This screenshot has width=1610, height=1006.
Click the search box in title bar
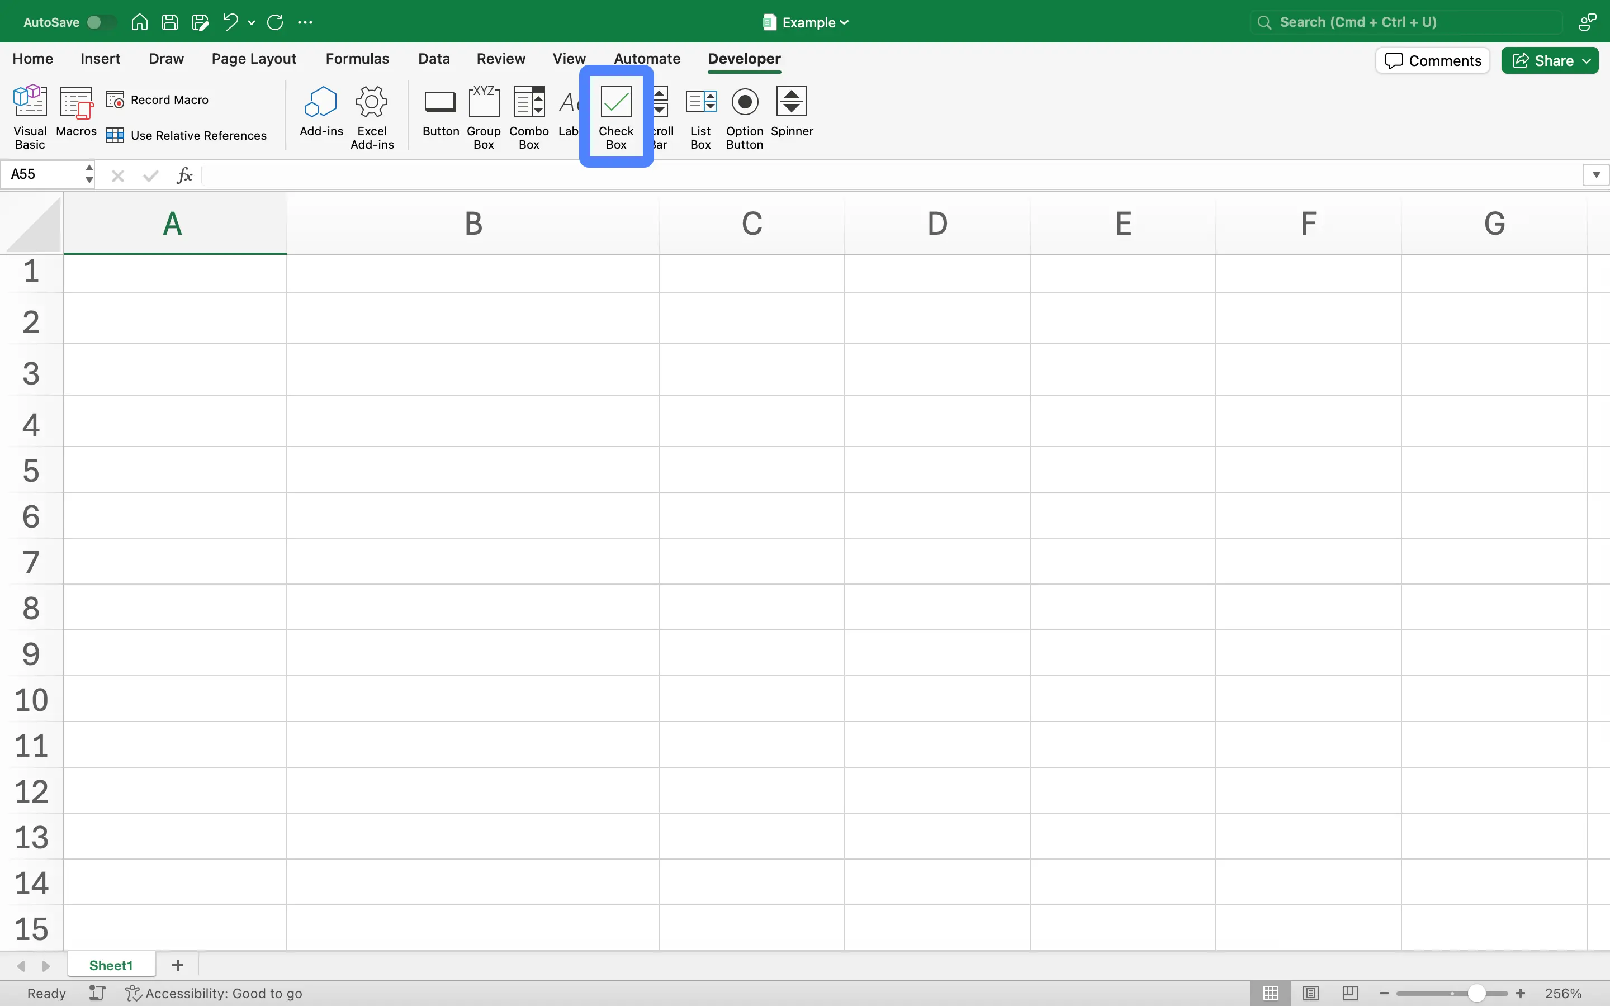1405,22
